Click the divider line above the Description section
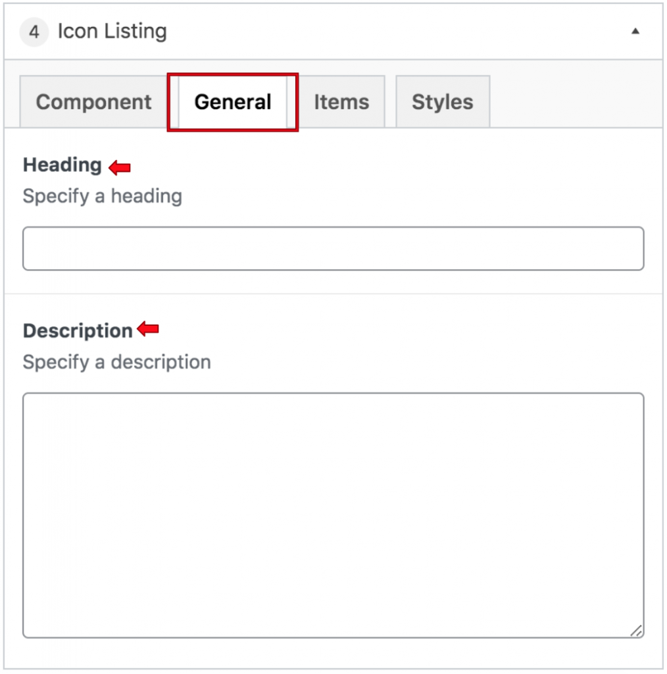667x674 pixels. 333,294
